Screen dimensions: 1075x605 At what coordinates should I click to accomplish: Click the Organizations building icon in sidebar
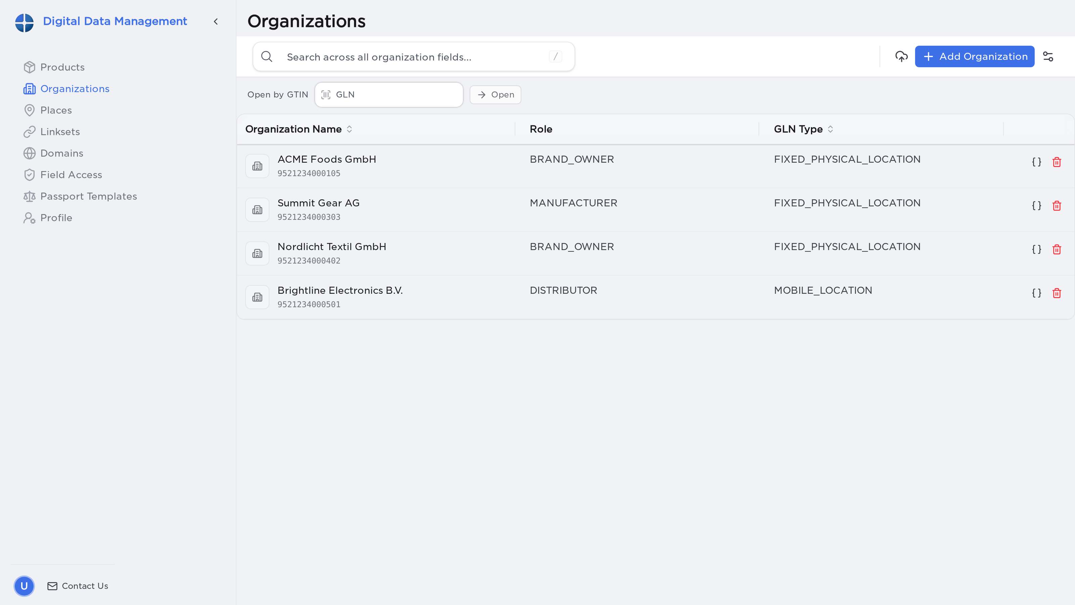(29, 88)
